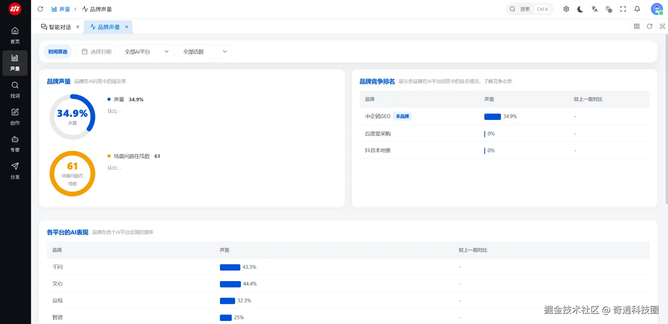The height and width of the screenshot is (324, 668).
Task: Click the 智谱 platform row
Action: 348,317
